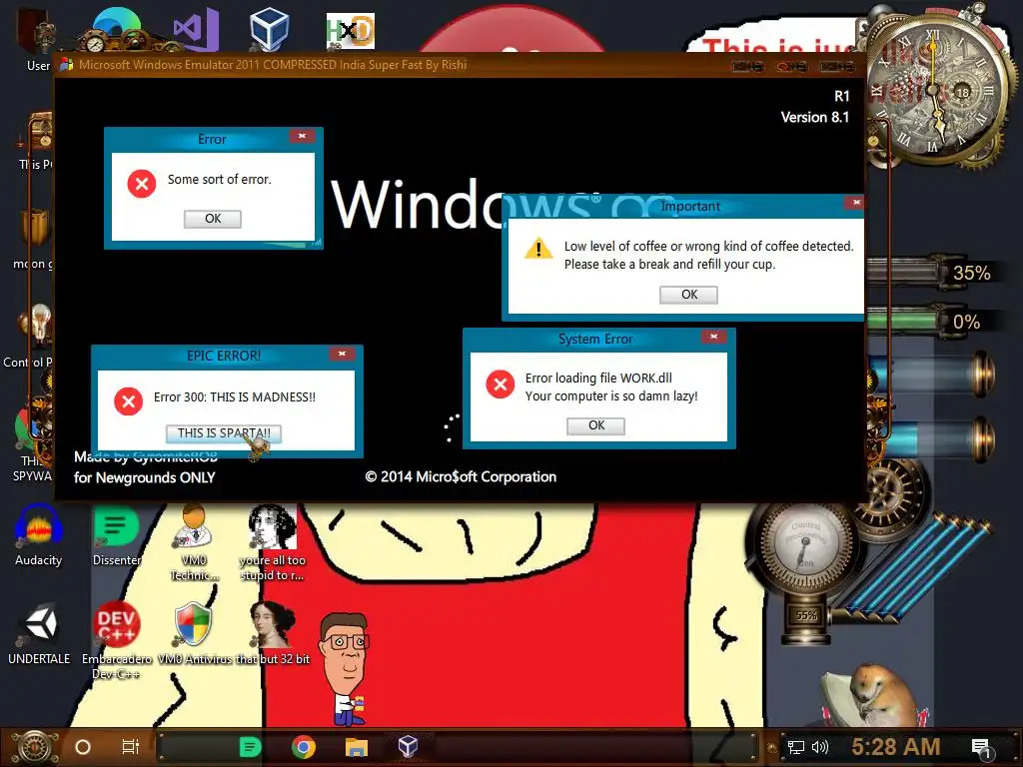Click the network icon in system tray
Screen dimensions: 1023x767
coord(795,747)
